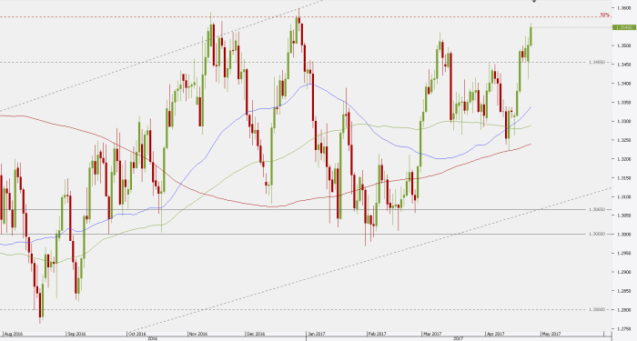The width and height of the screenshot is (637, 341).
Task: Click the Sep 2016 date label
Action: (76, 334)
